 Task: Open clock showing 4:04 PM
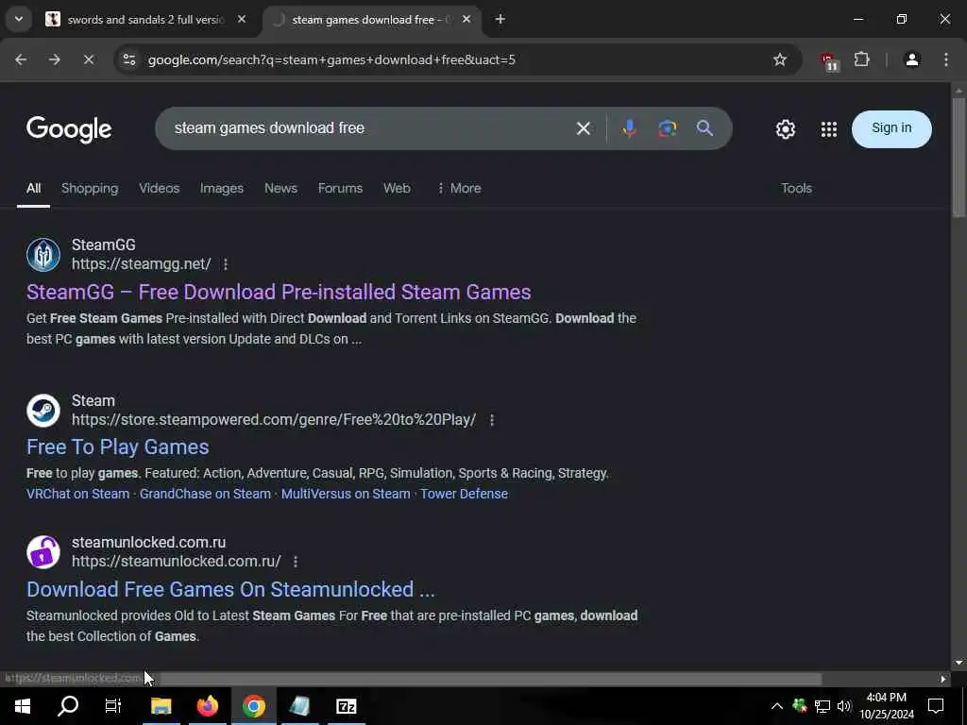coord(887,706)
